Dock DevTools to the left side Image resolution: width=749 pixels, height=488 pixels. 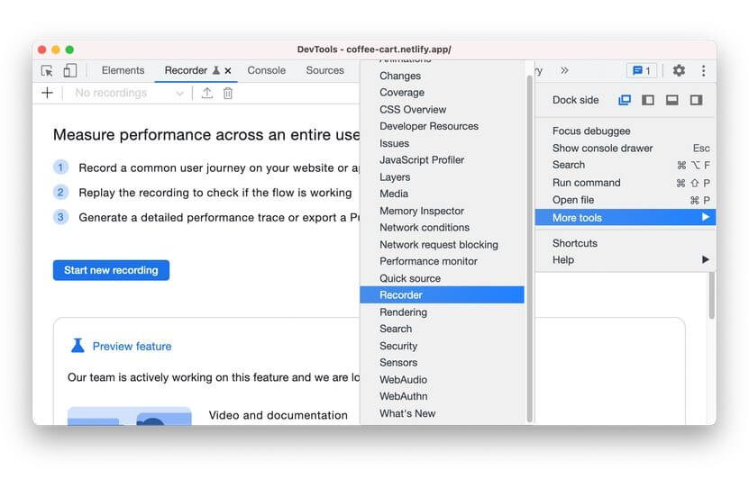point(648,100)
